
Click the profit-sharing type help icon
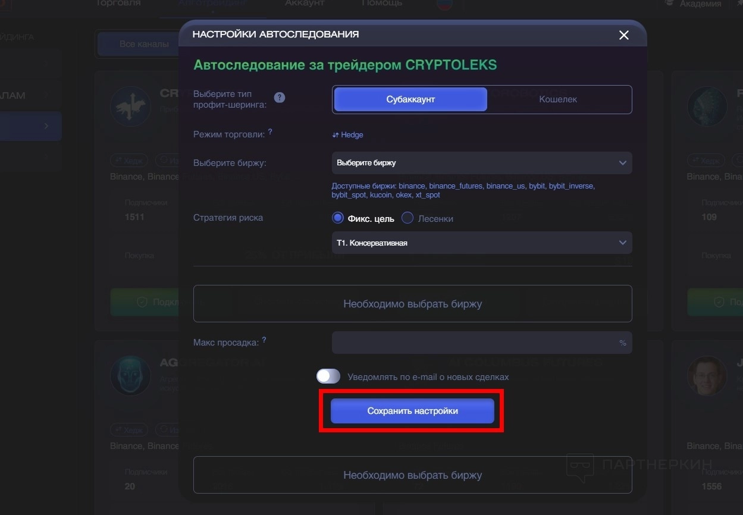click(x=280, y=98)
